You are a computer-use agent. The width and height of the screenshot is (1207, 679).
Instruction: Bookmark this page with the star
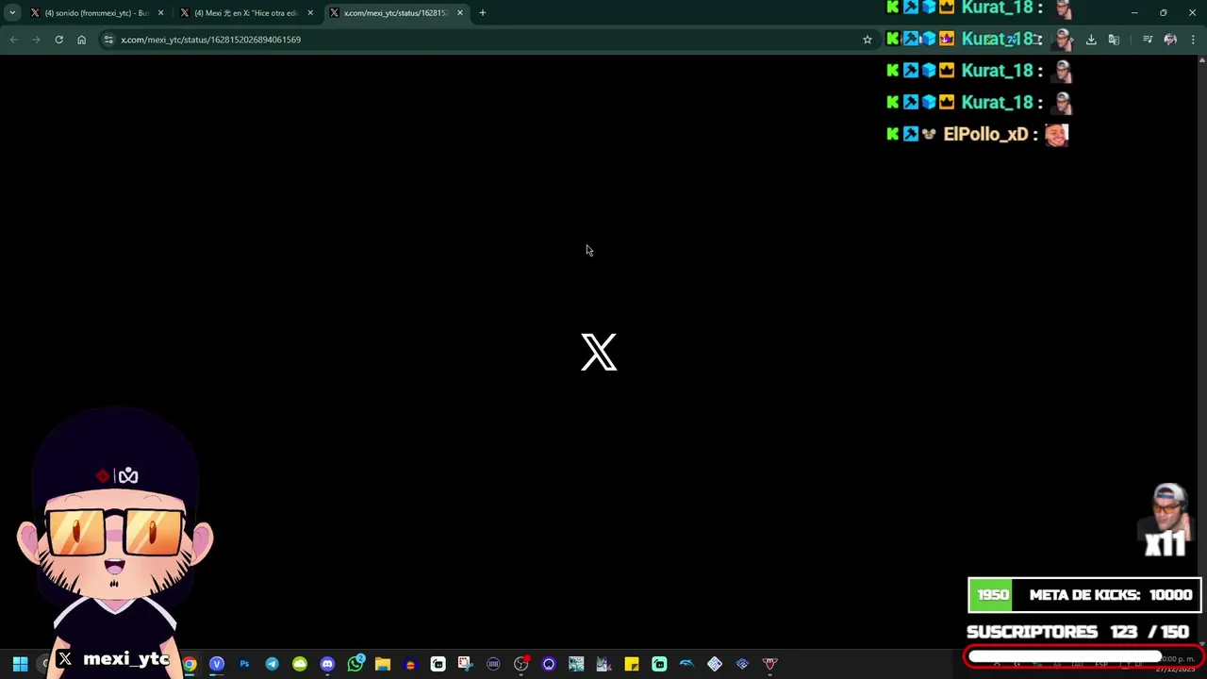(x=868, y=40)
